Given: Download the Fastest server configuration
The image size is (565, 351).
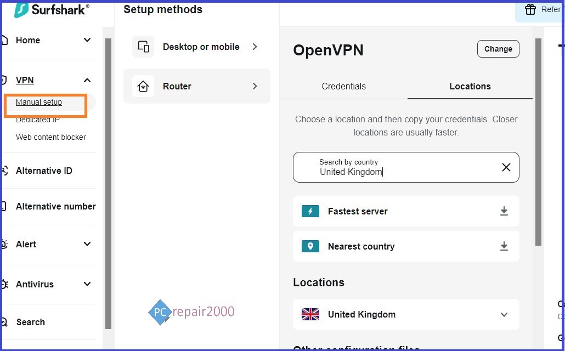Looking at the screenshot, I should [504, 211].
